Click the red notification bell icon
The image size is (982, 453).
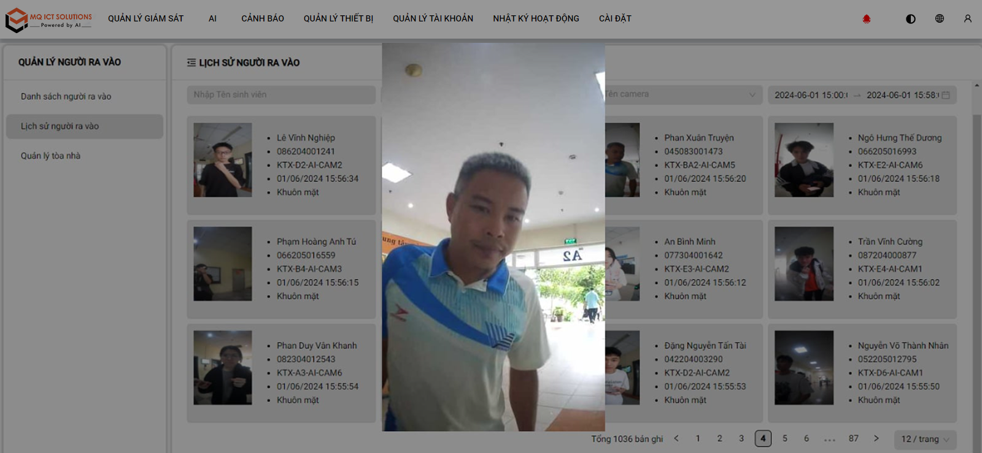coord(867,19)
